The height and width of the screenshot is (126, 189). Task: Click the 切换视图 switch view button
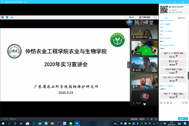[145, 17]
